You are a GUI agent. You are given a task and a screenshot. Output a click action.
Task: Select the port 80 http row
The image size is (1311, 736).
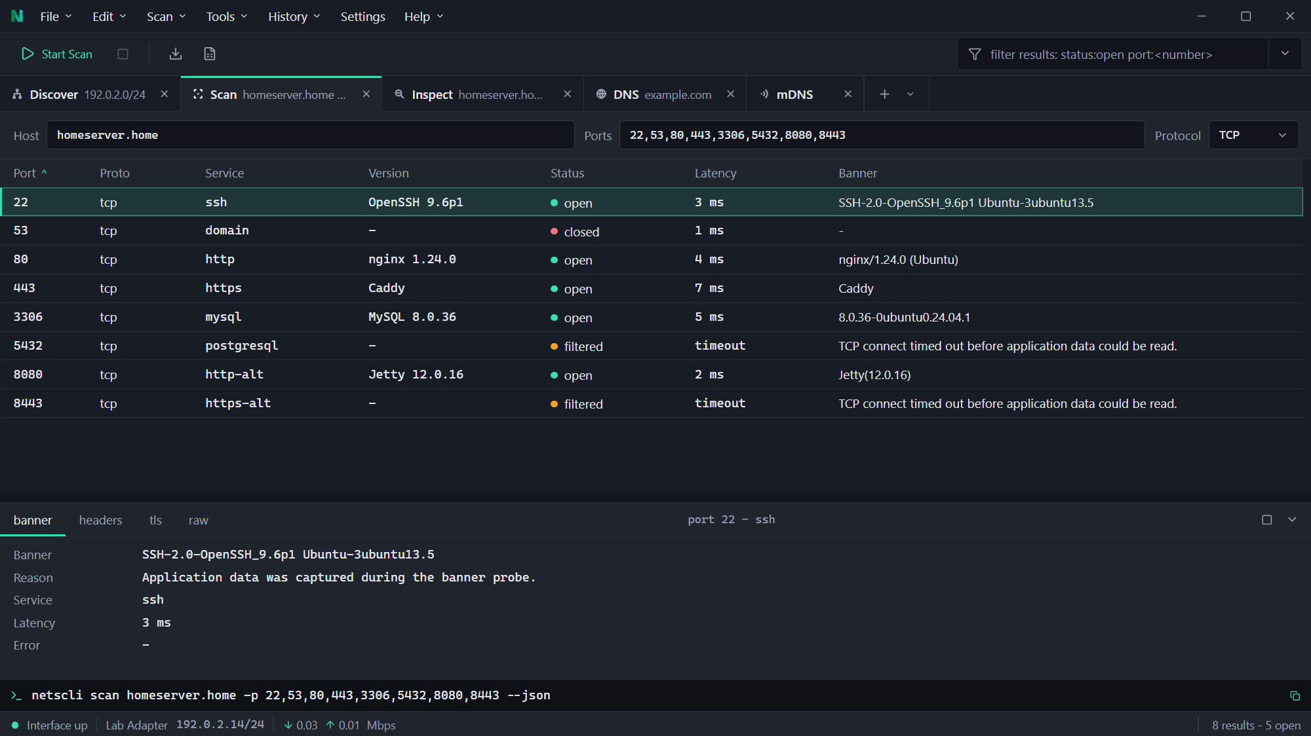(x=652, y=259)
